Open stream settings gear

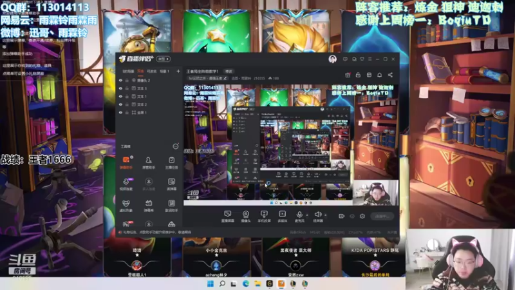point(362,216)
